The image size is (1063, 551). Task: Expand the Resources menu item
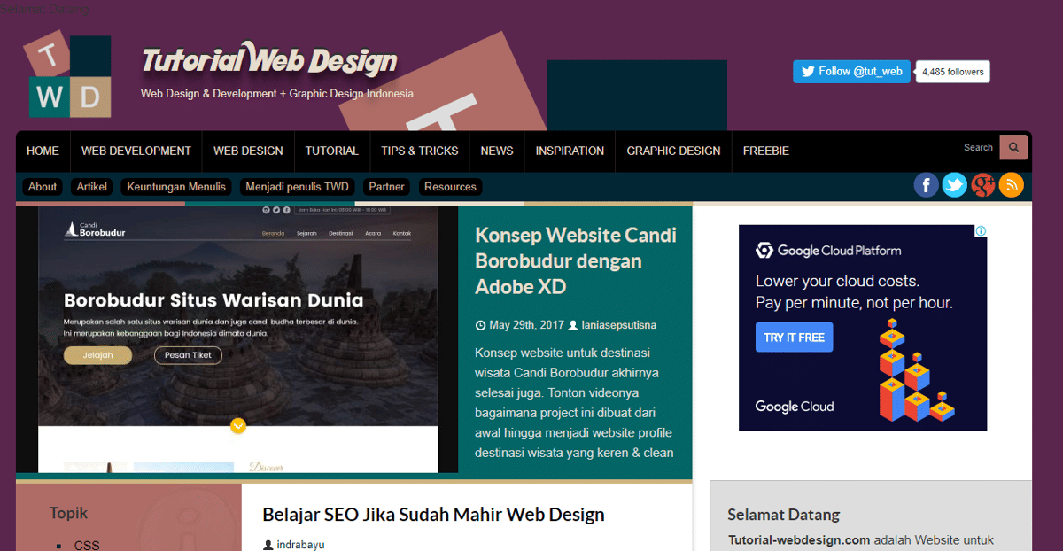[x=450, y=186]
